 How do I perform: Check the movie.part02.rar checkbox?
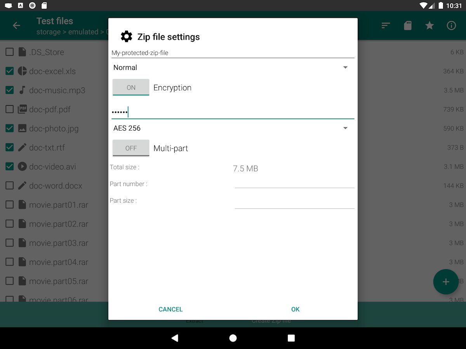9,223
